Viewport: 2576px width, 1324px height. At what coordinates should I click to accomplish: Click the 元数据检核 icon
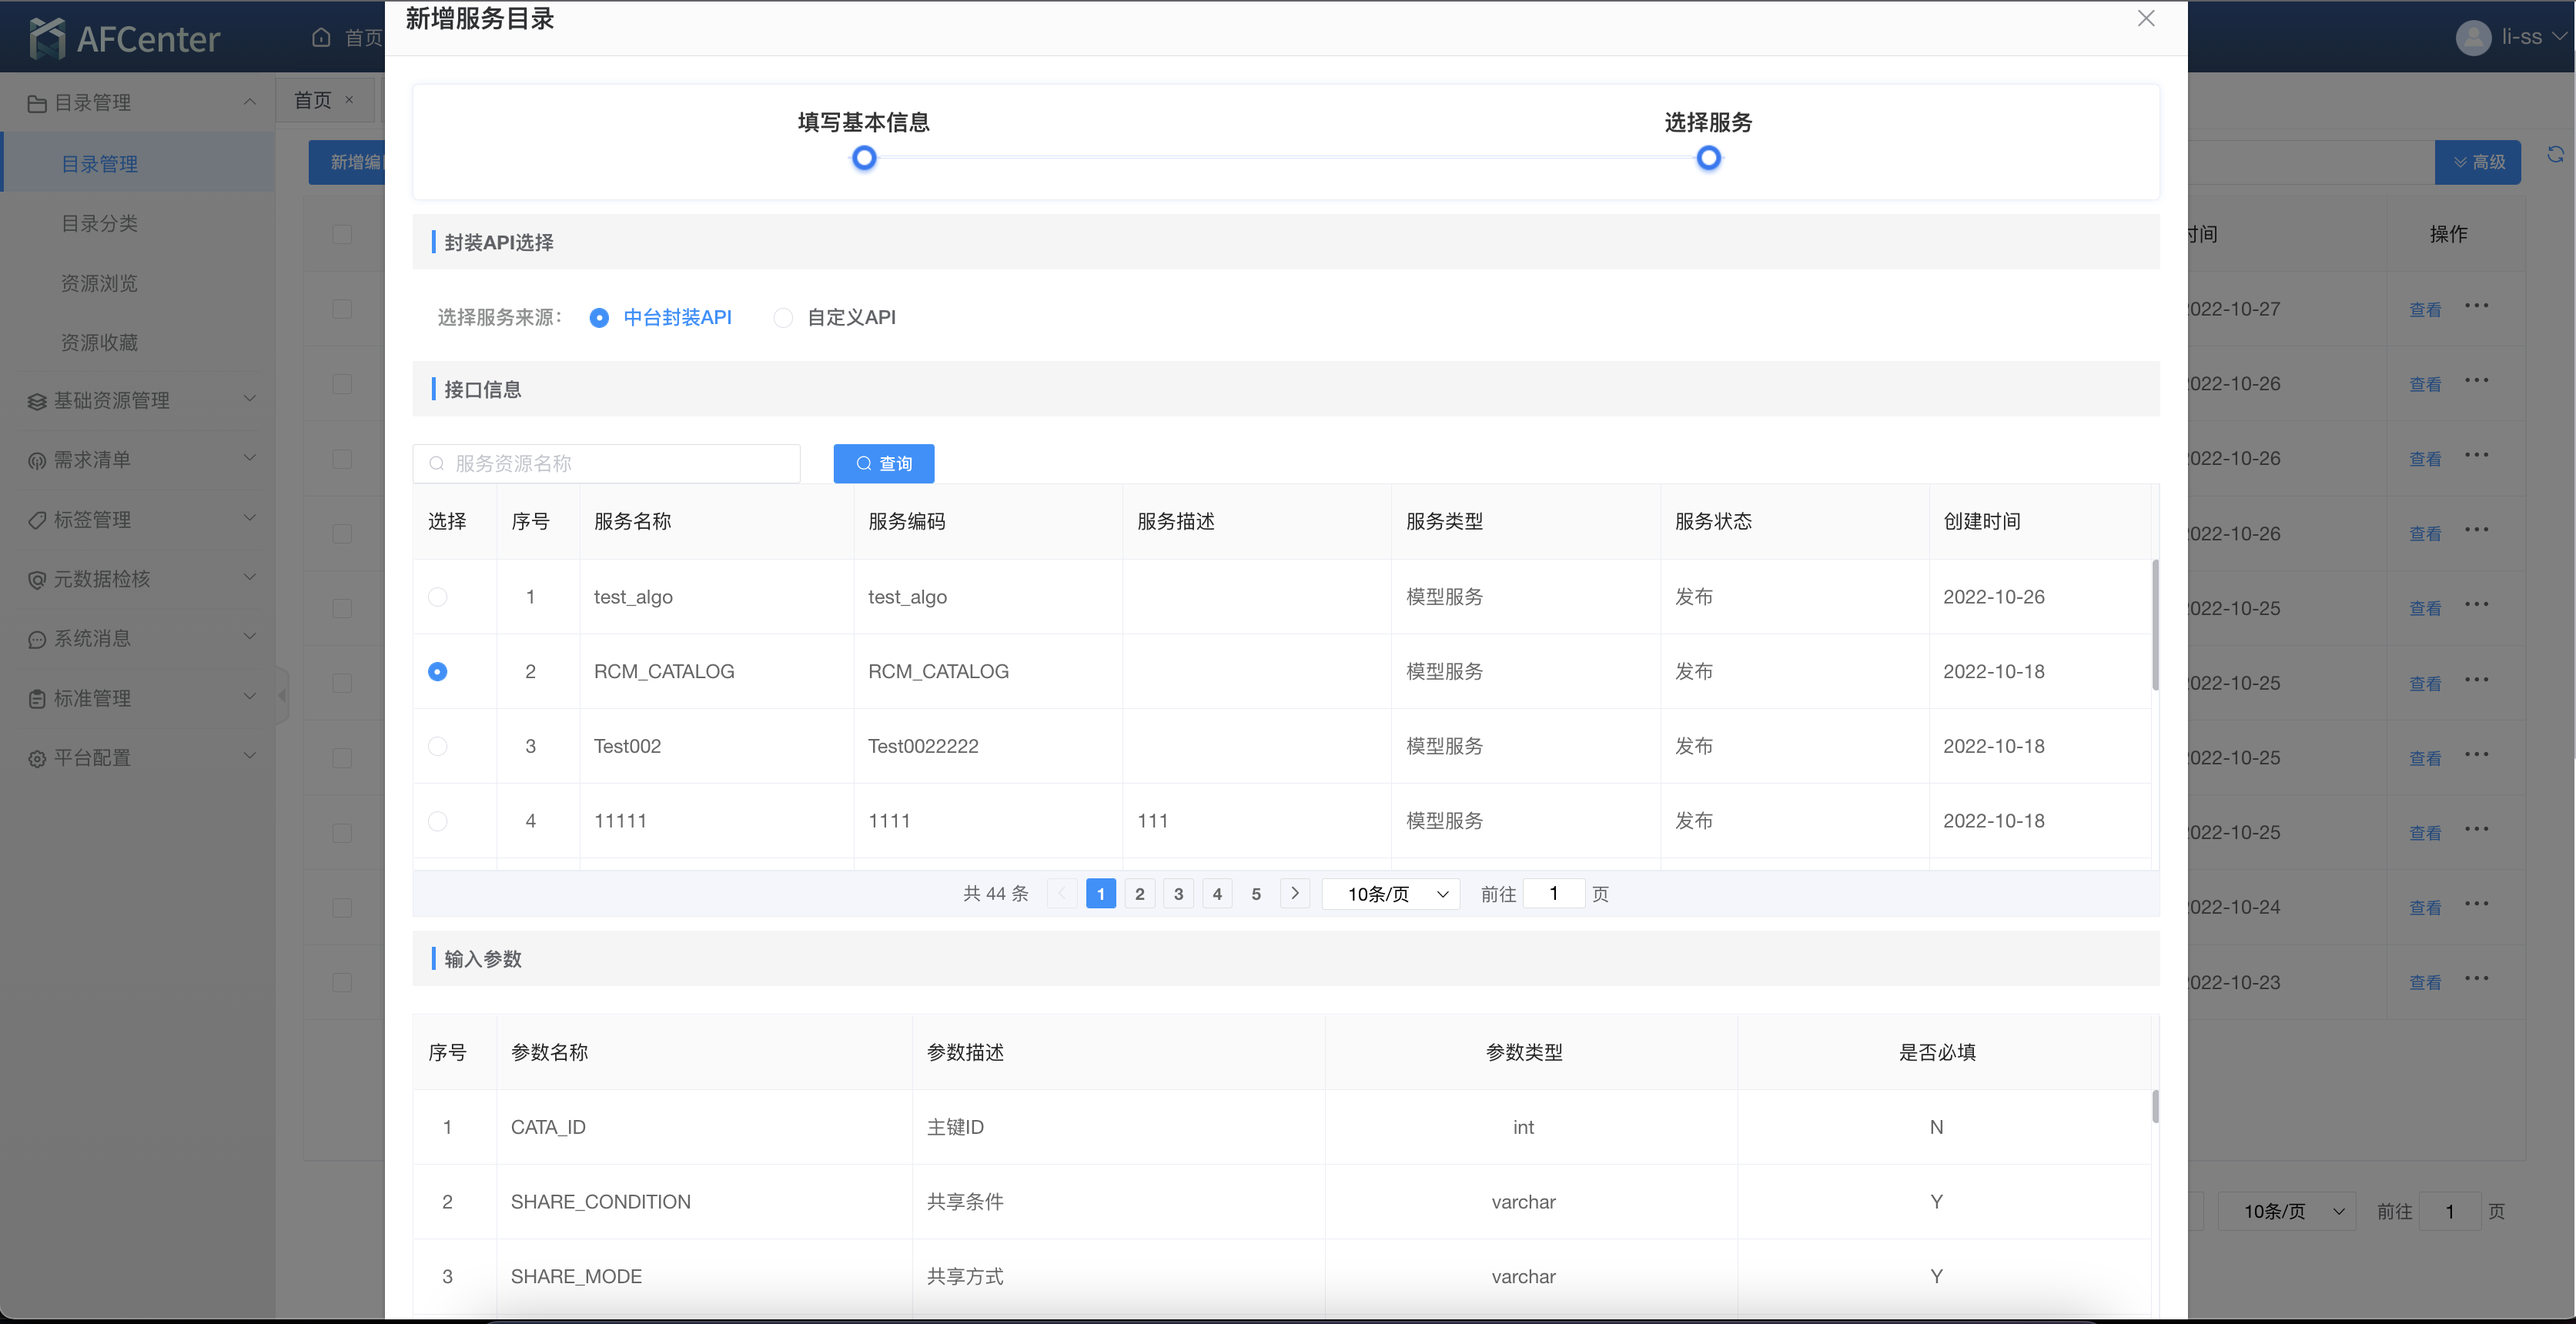tap(37, 579)
